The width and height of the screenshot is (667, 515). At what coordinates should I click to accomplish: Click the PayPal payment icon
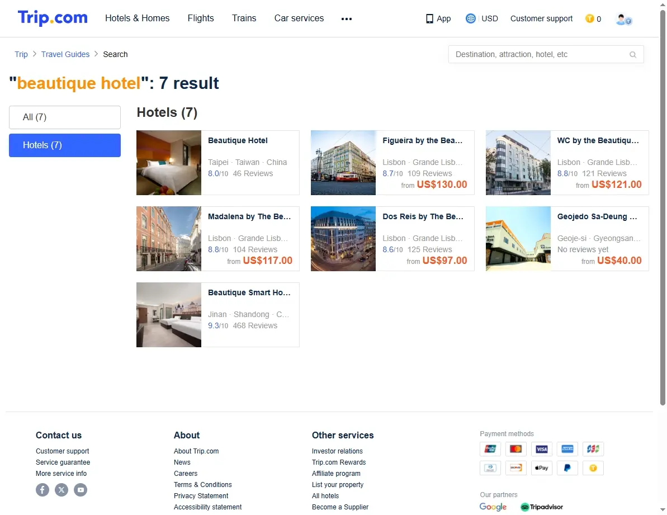tap(567, 468)
